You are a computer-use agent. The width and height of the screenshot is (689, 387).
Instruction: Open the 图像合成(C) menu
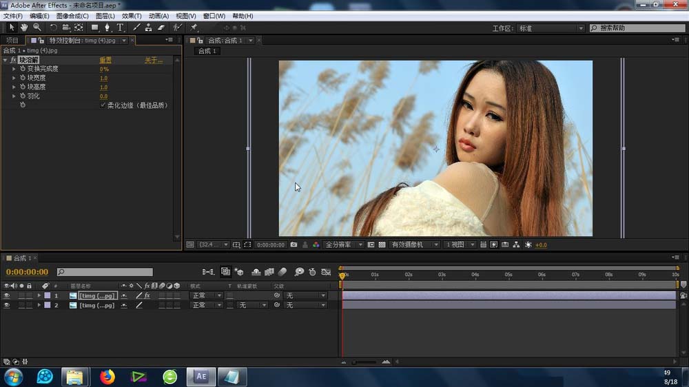click(72, 16)
